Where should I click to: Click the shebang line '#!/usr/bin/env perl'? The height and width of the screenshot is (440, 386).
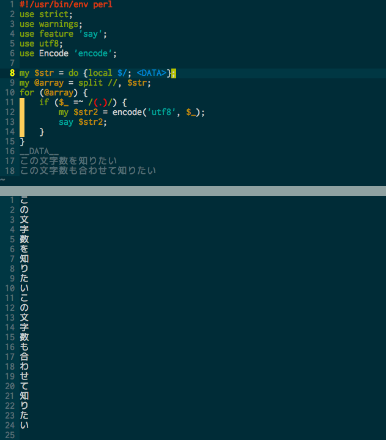coord(66,4)
